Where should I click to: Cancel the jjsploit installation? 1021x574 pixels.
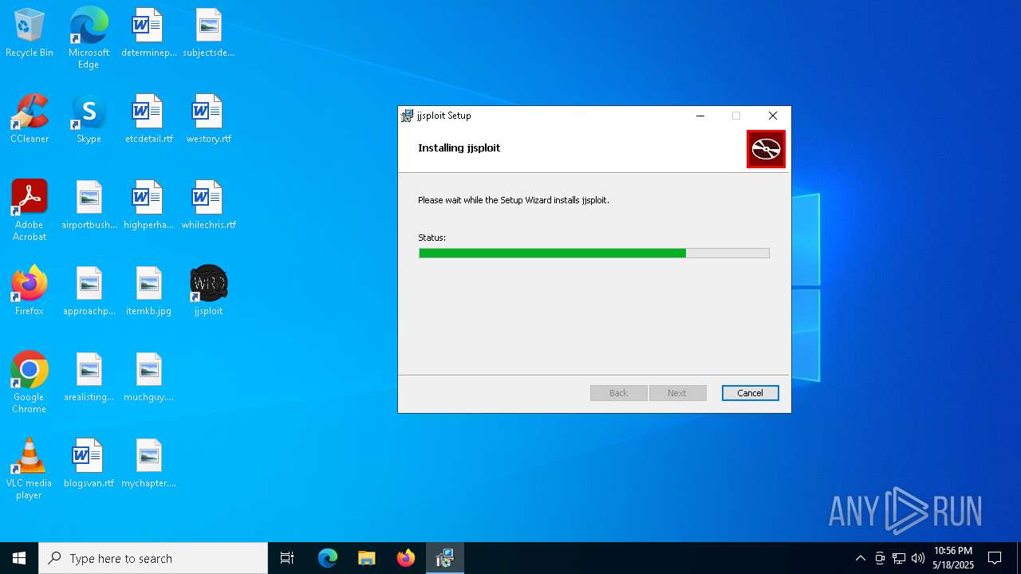750,393
